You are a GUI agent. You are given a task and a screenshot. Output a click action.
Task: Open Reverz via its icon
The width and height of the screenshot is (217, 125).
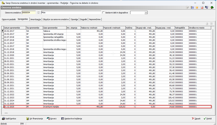[x=48, y=118]
